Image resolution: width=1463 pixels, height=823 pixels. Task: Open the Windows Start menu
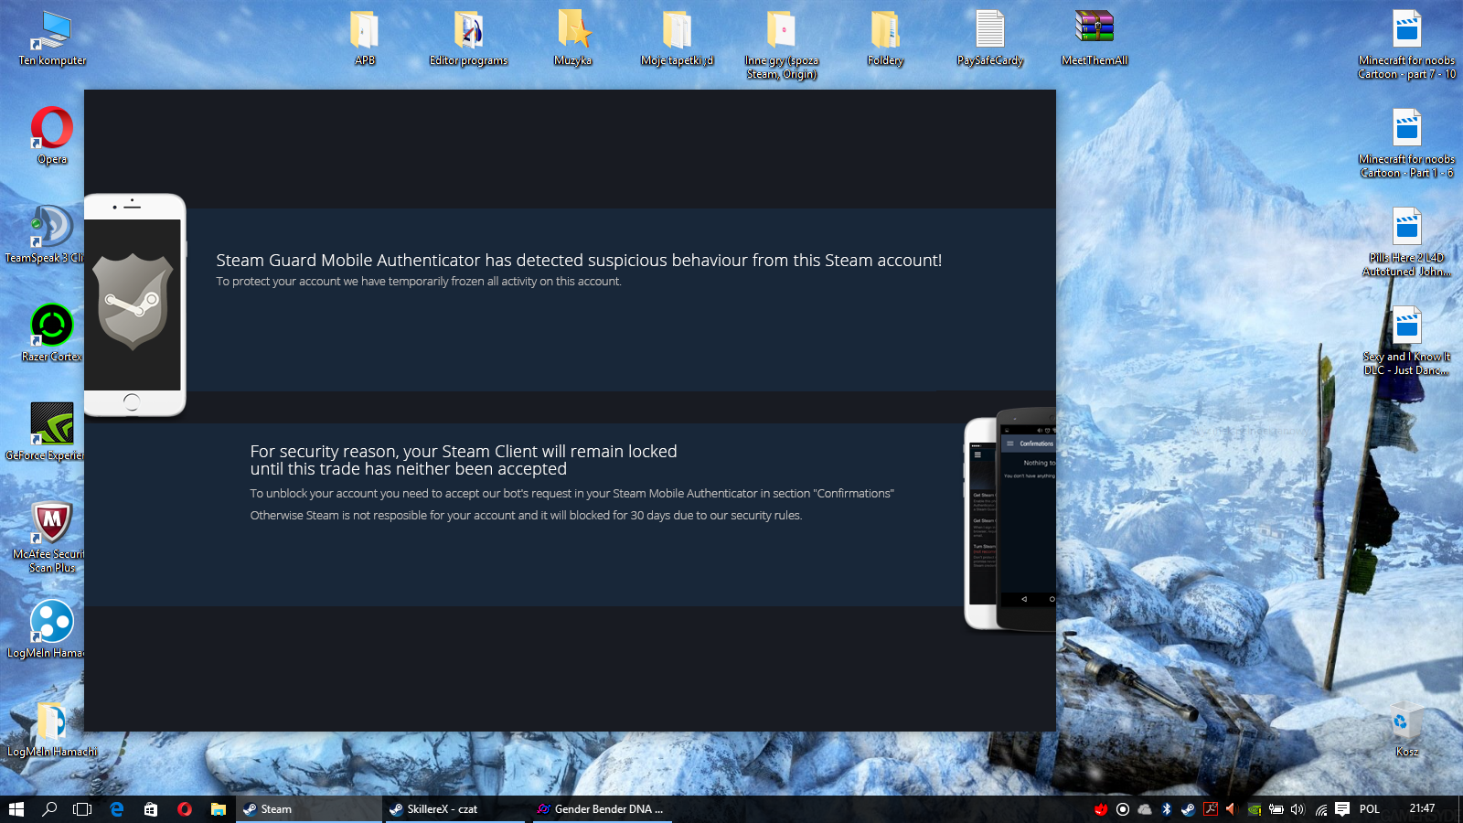(16, 809)
